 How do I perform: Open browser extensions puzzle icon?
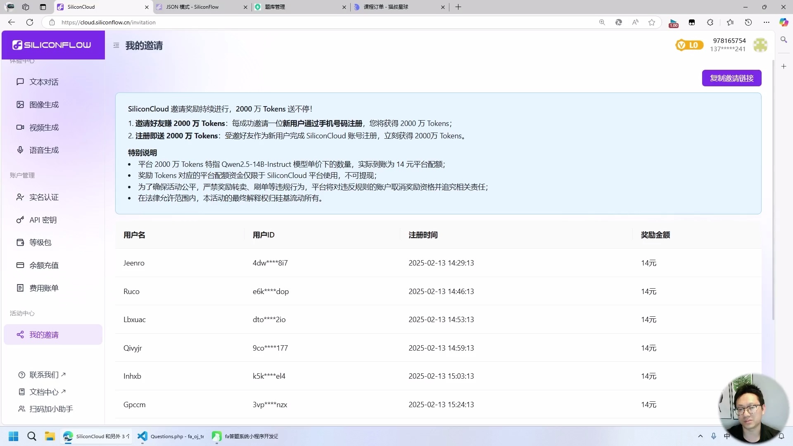click(x=710, y=22)
